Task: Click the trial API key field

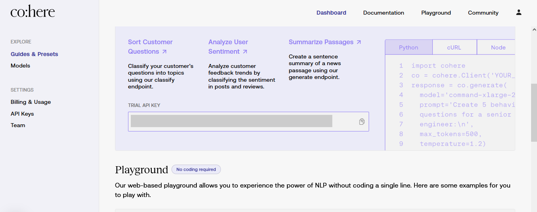Action: tap(248, 122)
